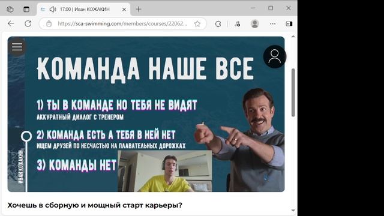The image size is (384, 216).
Task: Click text 'КОМАНДА ЕСТЬ А ТЕБЯ В НЕЙ НЕТ'
Action: [x=111, y=134]
